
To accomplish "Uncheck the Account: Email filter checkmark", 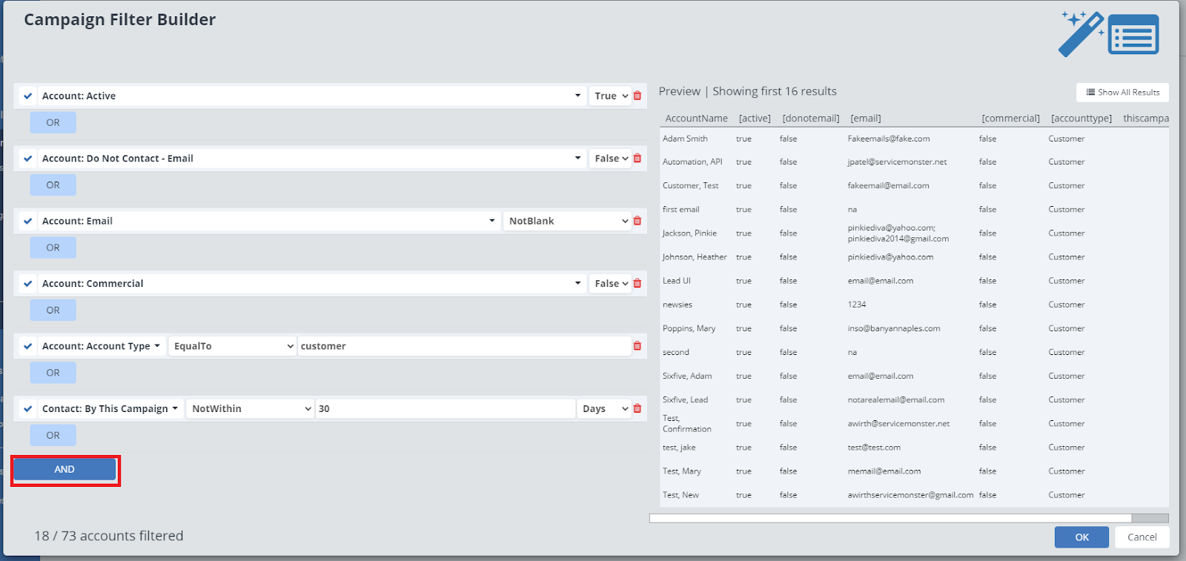I will click(x=27, y=222).
